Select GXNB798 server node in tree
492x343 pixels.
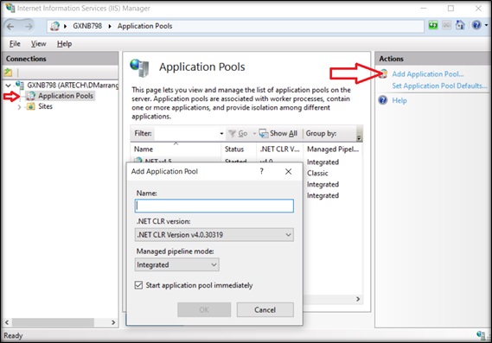click(x=73, y=85)
